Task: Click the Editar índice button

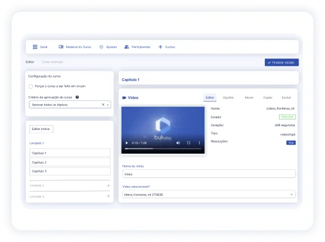Action: [41, 129]
